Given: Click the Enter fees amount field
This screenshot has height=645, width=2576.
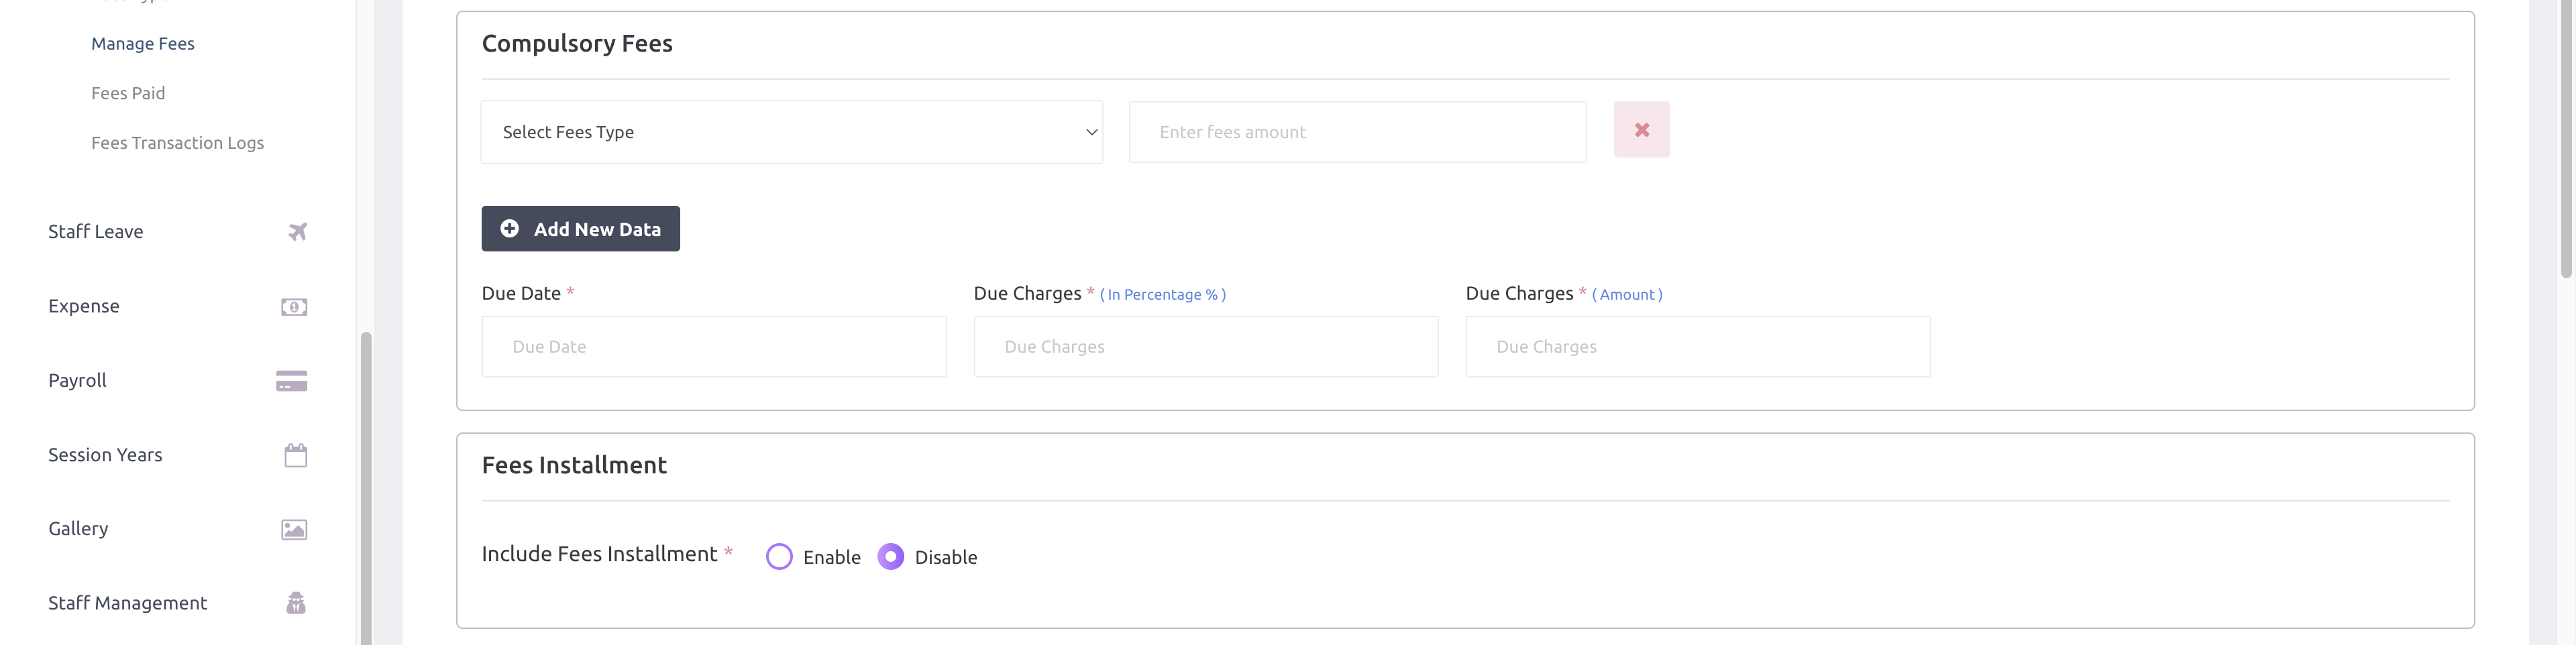Looking at the screenshot, I should tap(1356, 131).
